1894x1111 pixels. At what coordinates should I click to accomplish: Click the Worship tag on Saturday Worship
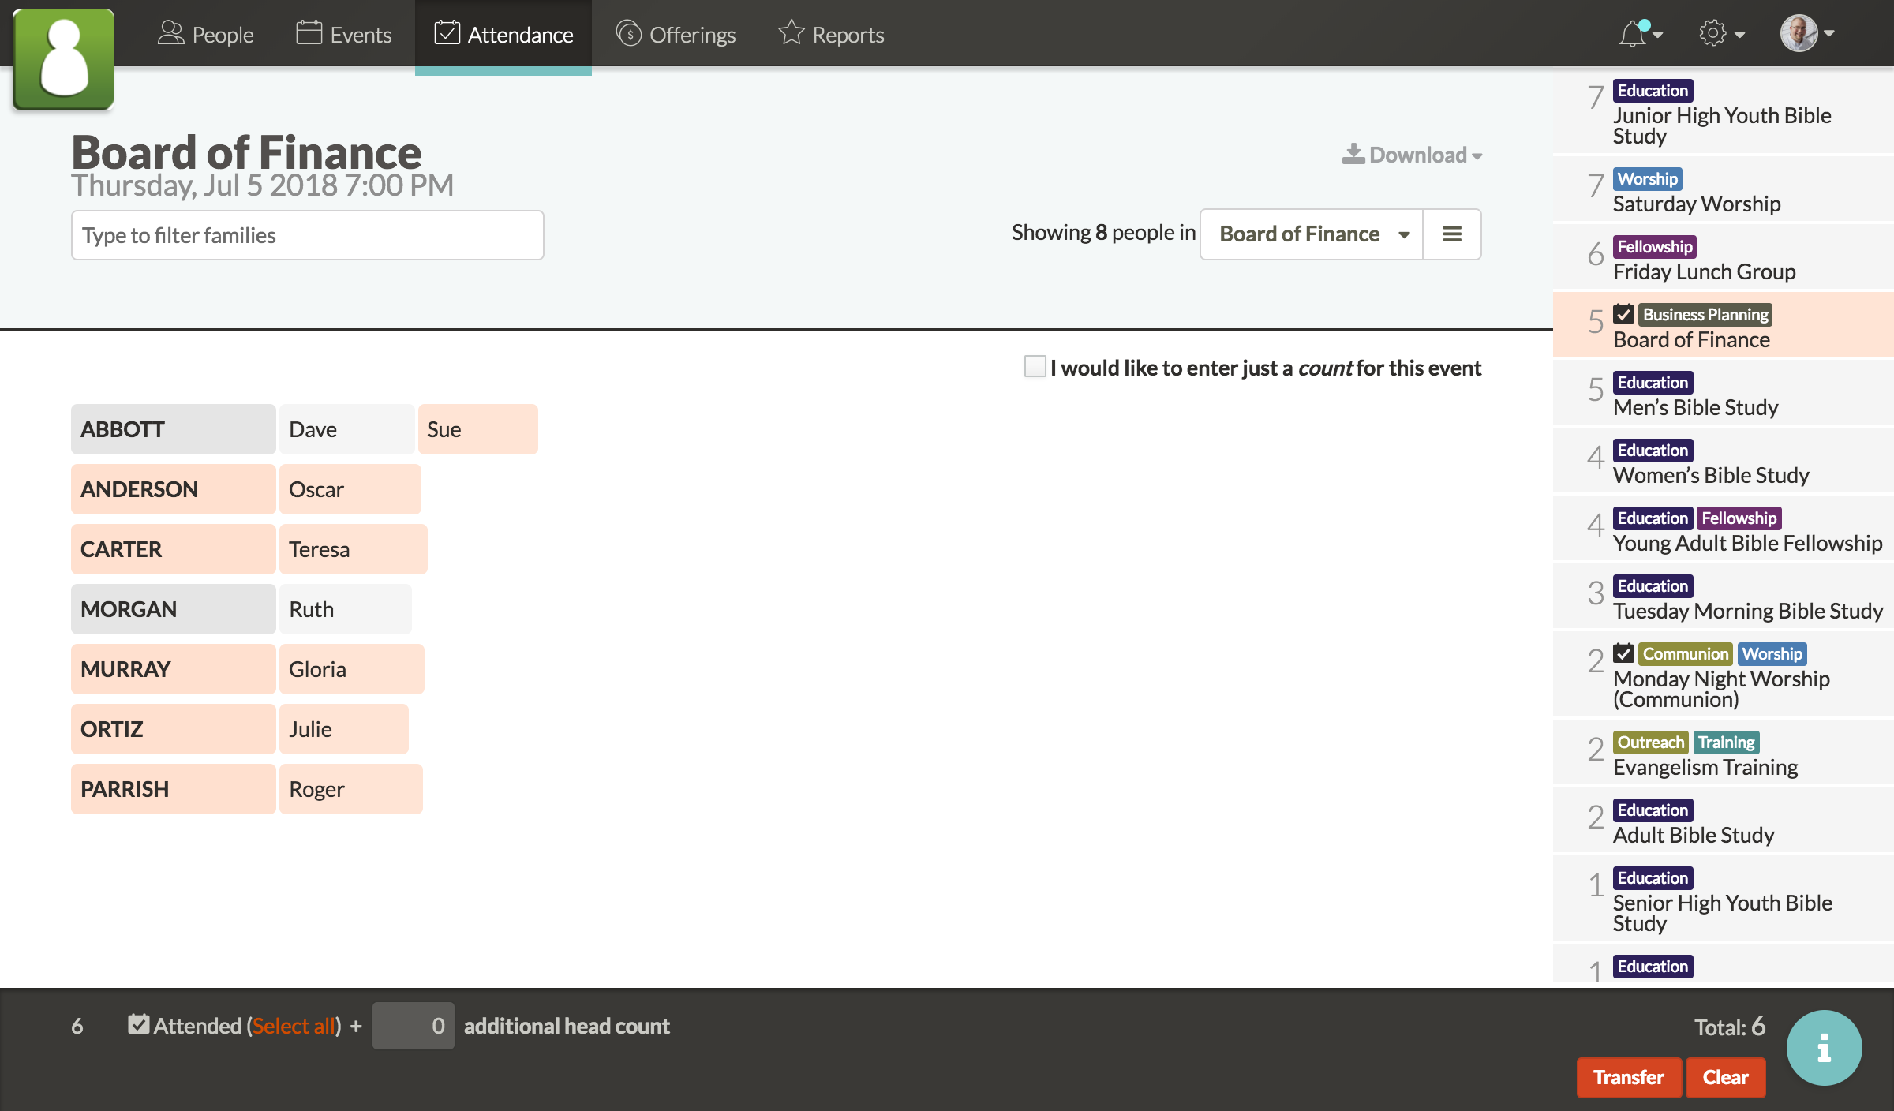[1647, 179]
